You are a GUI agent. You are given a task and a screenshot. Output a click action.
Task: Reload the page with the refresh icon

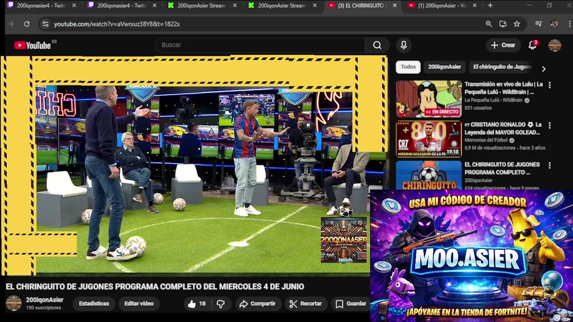[27, 24]
